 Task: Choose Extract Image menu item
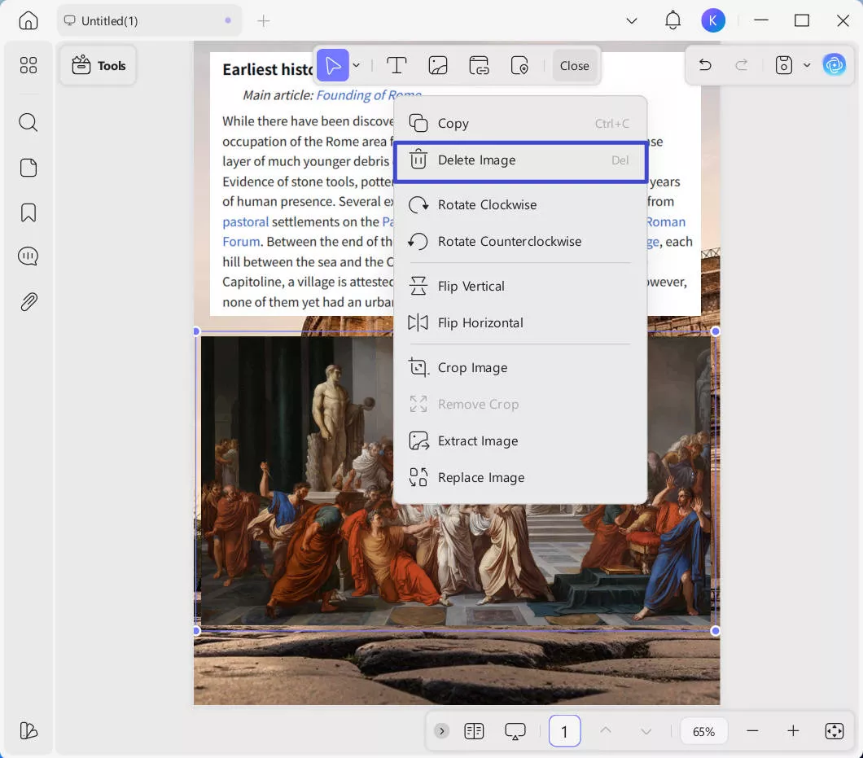(520, 441)
